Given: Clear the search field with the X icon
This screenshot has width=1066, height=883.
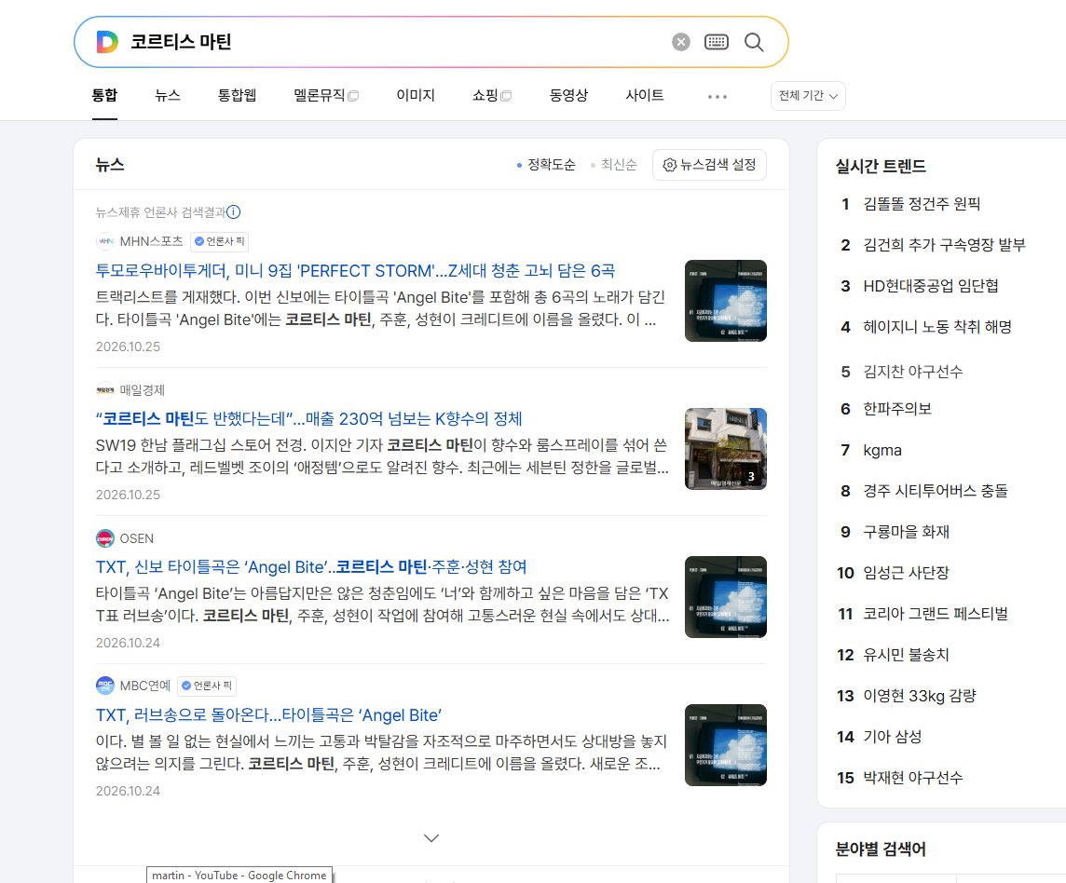Looking at the screenshot, I should [680, 42].
